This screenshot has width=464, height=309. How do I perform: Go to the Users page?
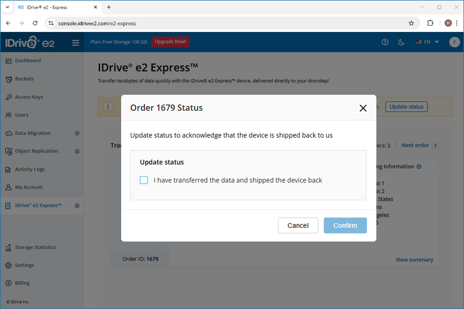[22, 115]
